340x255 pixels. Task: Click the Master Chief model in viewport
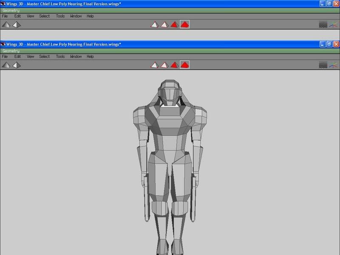pyautogui.click(x=170, y=167)
